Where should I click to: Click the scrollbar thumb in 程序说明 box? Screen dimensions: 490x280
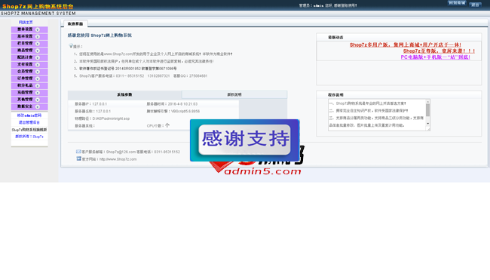click(x=428, y=110)
